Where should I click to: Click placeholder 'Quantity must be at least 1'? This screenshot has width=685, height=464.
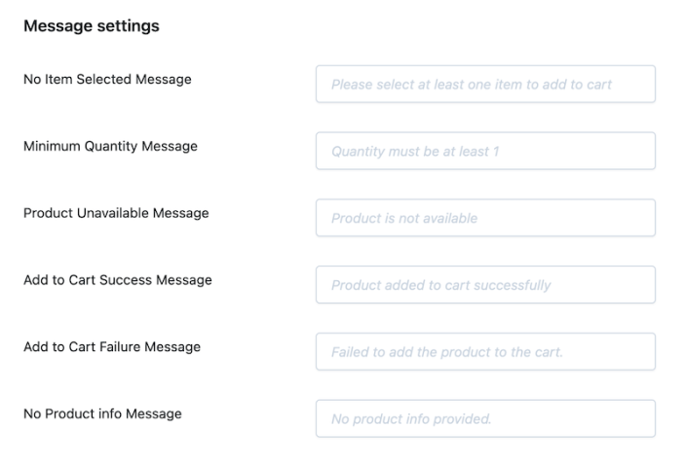tap(415, 152)
